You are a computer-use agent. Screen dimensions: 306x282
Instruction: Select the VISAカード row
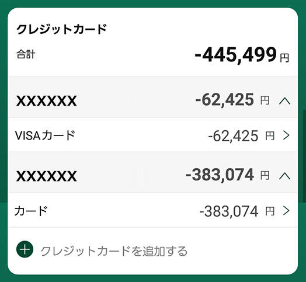[153, 135]
